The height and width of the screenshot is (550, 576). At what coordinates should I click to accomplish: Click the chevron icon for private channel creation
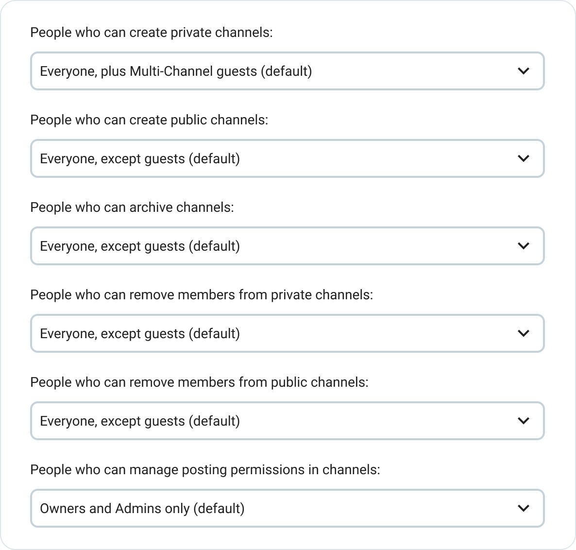(523, 71)
